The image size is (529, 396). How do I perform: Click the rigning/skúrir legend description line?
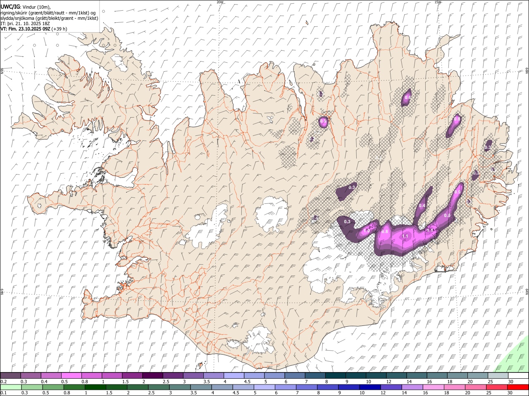pyautogui.click(x=48, y=13)
